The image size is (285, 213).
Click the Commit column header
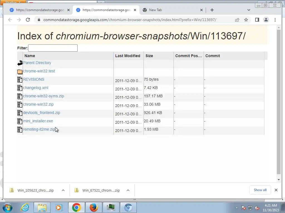[x=234, y=56]
